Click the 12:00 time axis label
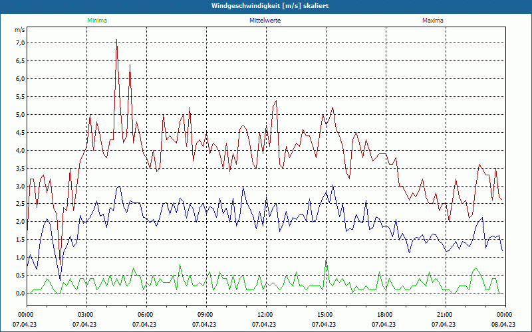The image size is (532, 332). 264,315
